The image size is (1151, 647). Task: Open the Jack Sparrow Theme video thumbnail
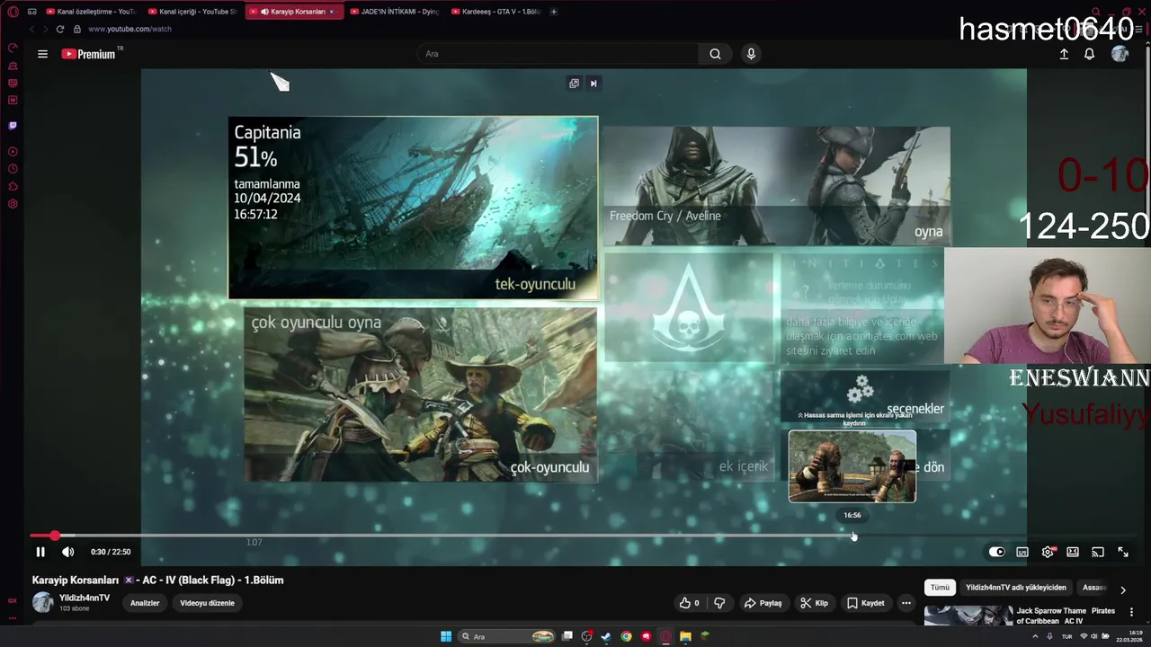click(x=968, y=616)
